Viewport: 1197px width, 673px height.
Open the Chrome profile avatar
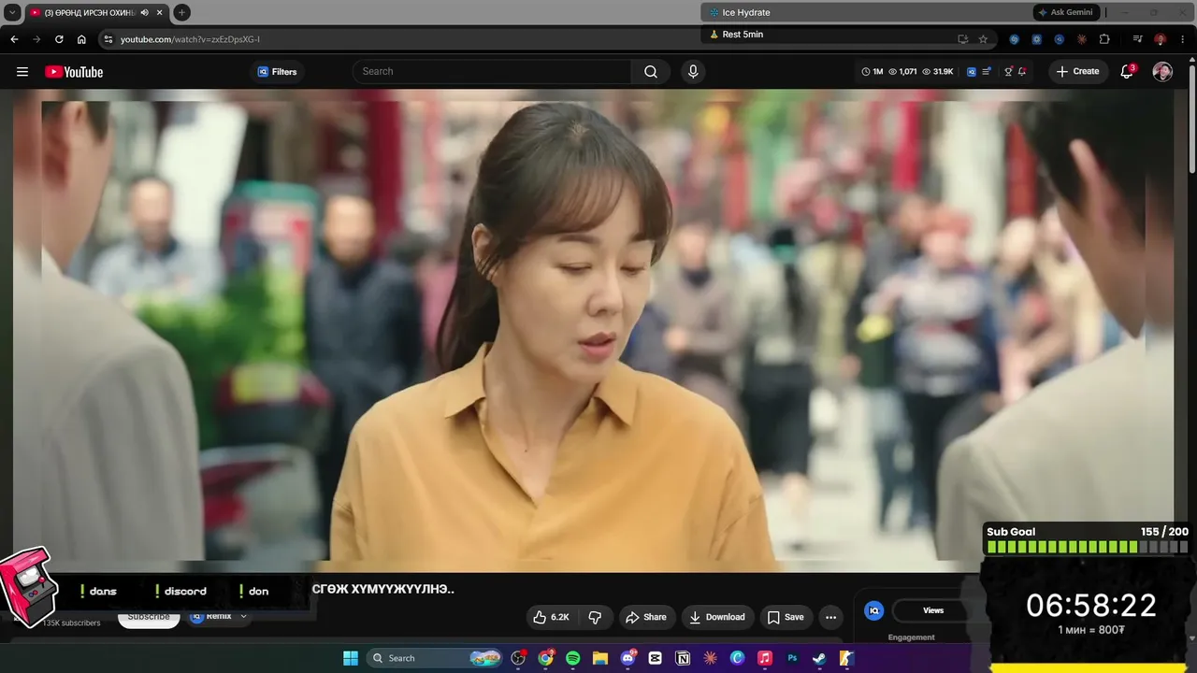point(1161,39)
